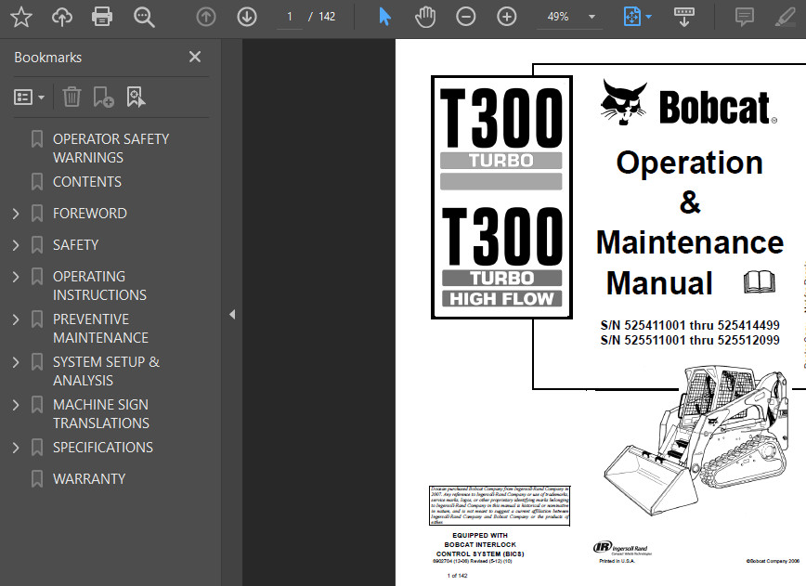Print the document using printer icon

pos(102,17)
